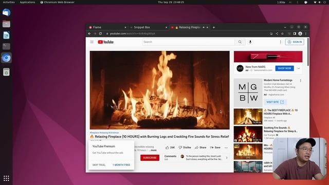Expand the NARS ad chevron
Image resolution: width=329 pixels, height=185 pixels.
click(x=298, y=68)
